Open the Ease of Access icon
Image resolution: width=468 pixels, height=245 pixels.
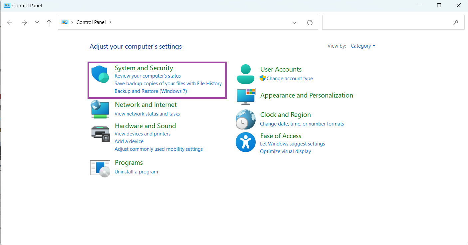coord(246,142)
